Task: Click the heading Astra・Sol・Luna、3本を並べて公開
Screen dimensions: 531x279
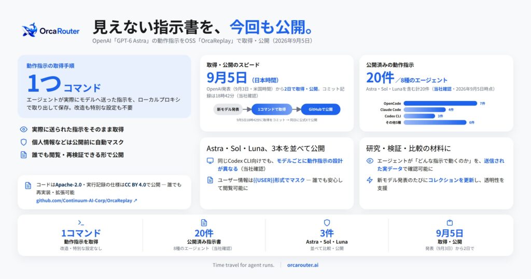Action: tap(266, 148)
